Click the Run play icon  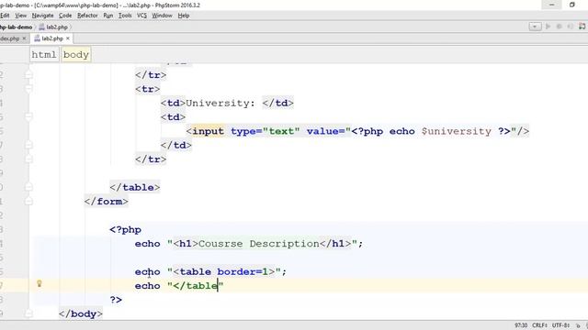coord(548,27)
